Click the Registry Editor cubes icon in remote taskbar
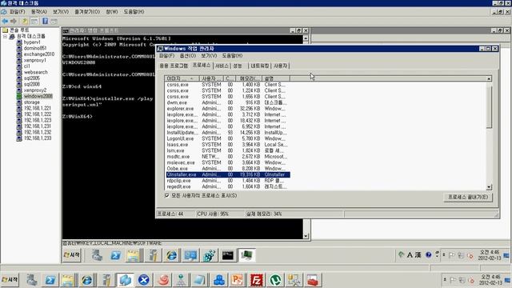Image resolution: width=512 pixels, height=288 pixels. pyautogui.click(x=209, y=255)
